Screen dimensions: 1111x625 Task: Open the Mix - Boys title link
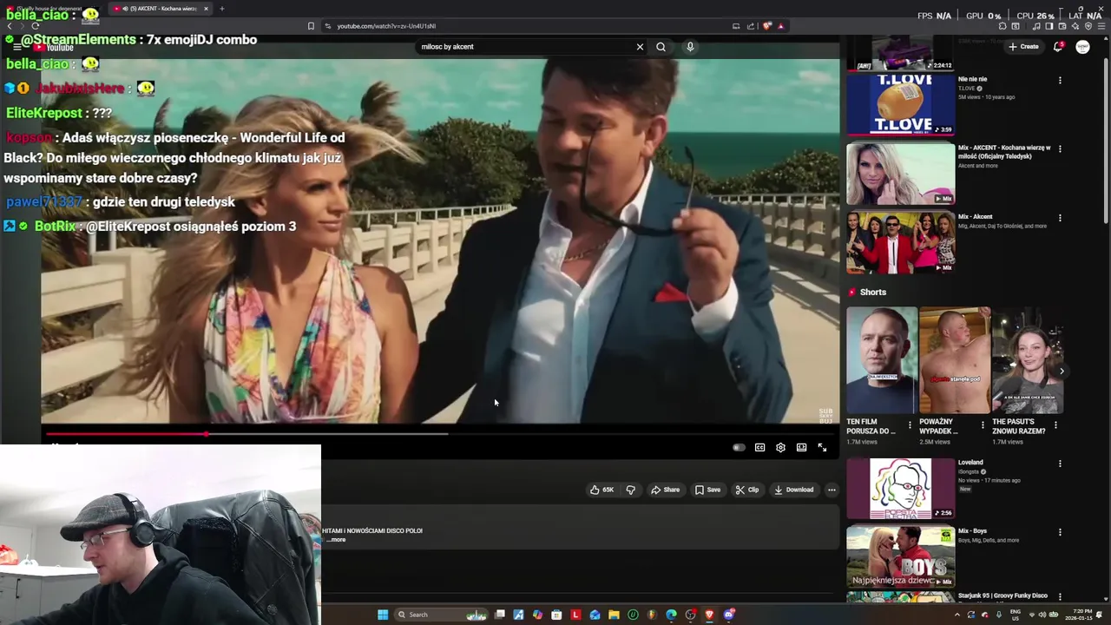(x=972, y=531)
